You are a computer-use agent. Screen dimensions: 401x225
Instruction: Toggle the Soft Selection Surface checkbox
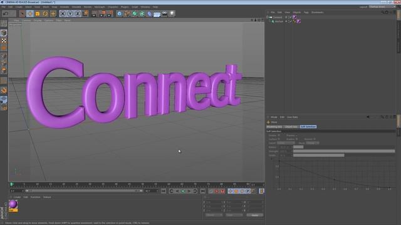[x=279, y=139]
